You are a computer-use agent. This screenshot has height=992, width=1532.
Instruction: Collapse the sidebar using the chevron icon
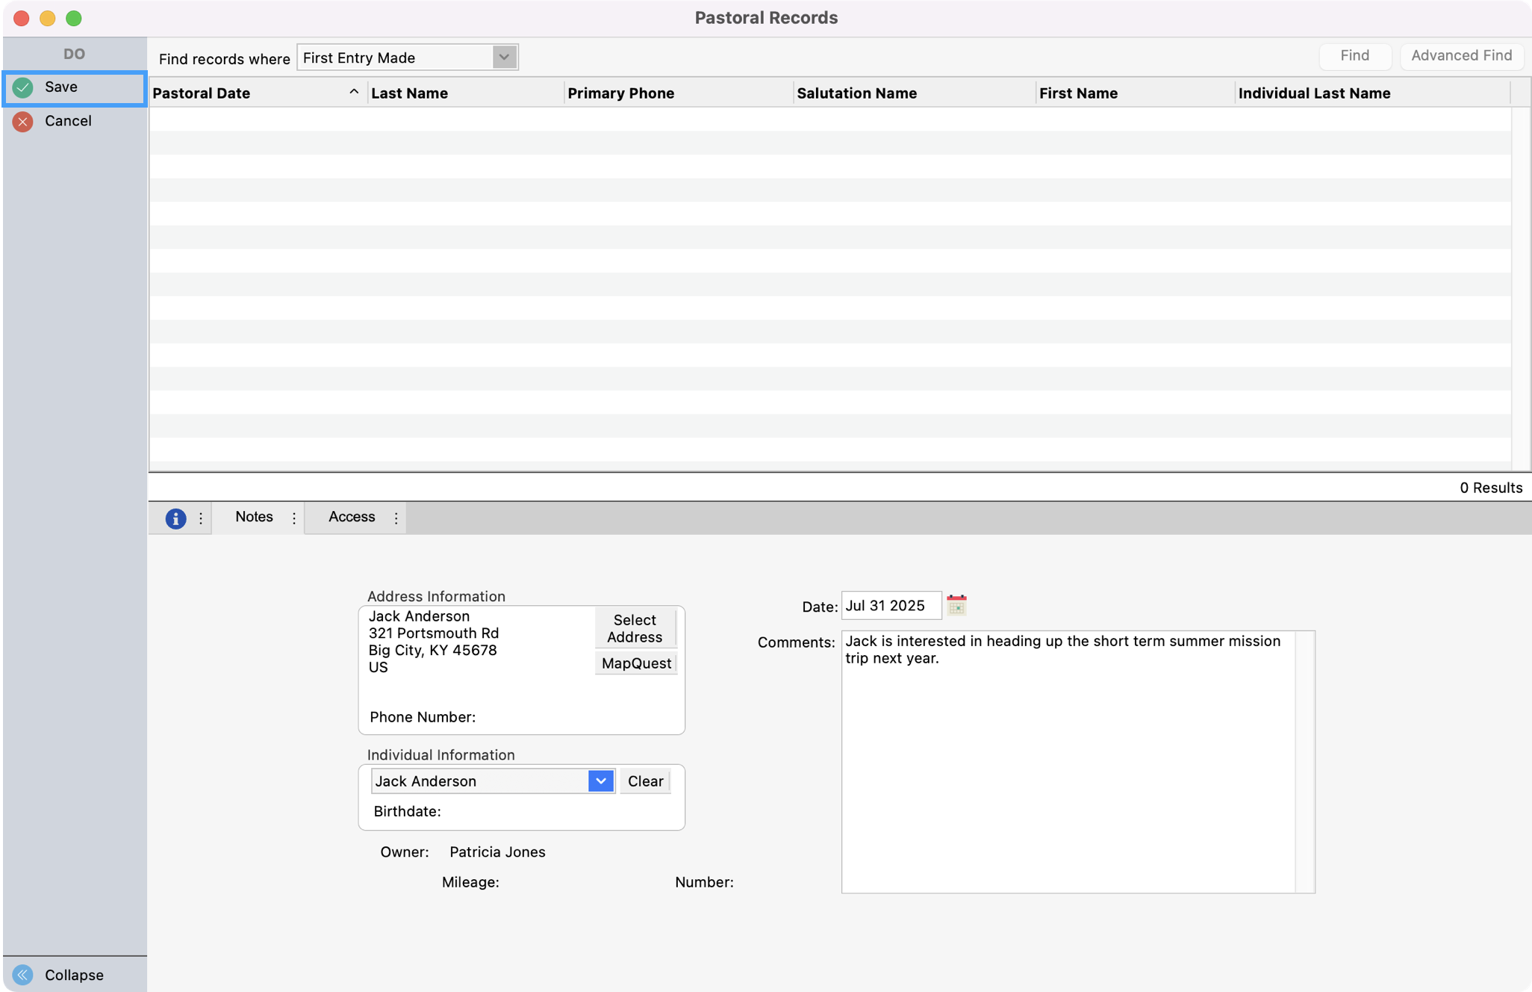coord(22,974)
